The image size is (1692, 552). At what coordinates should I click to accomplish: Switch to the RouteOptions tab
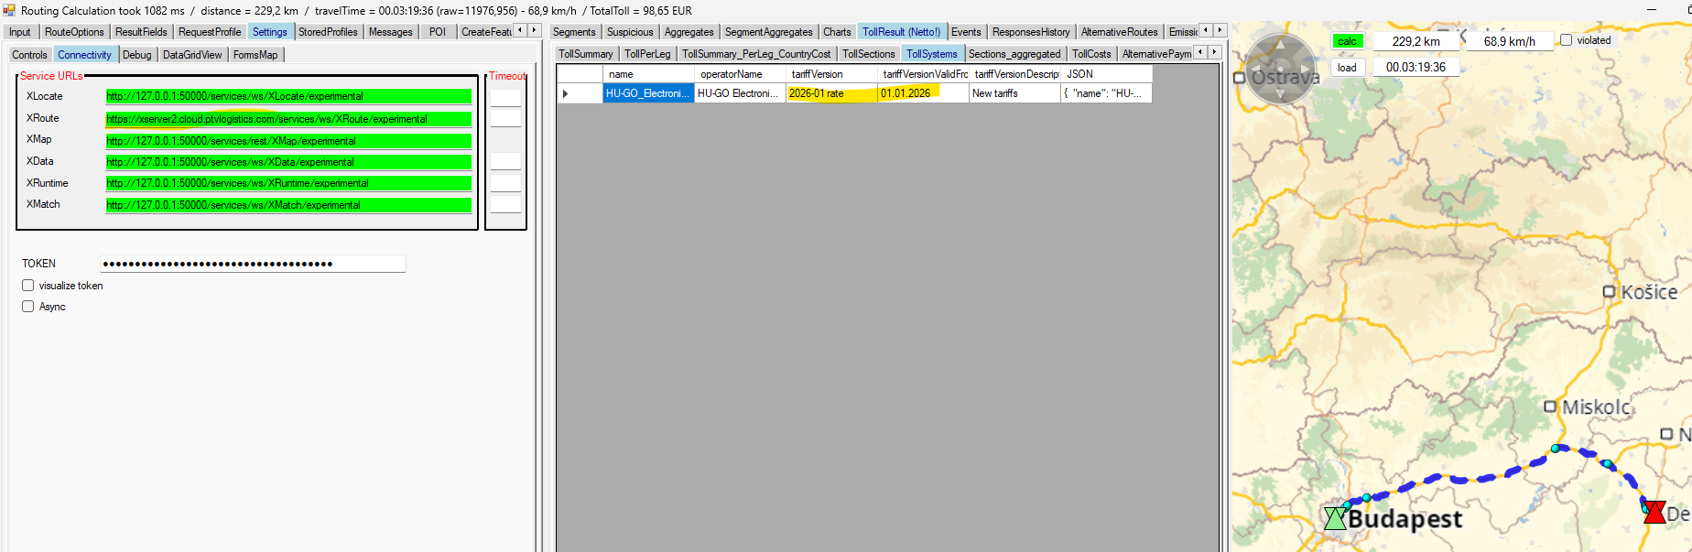click(74, 32)
